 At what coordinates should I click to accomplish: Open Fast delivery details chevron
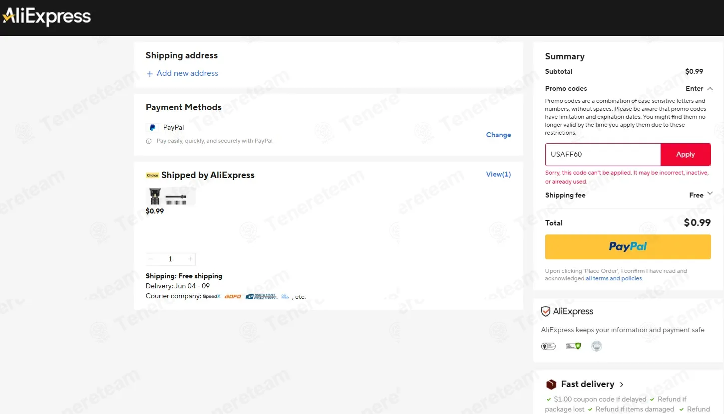(622, 385)
